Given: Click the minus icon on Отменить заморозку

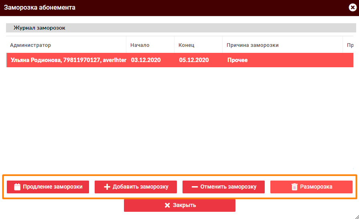Looking at the screenshot, I should coord(195,187).
